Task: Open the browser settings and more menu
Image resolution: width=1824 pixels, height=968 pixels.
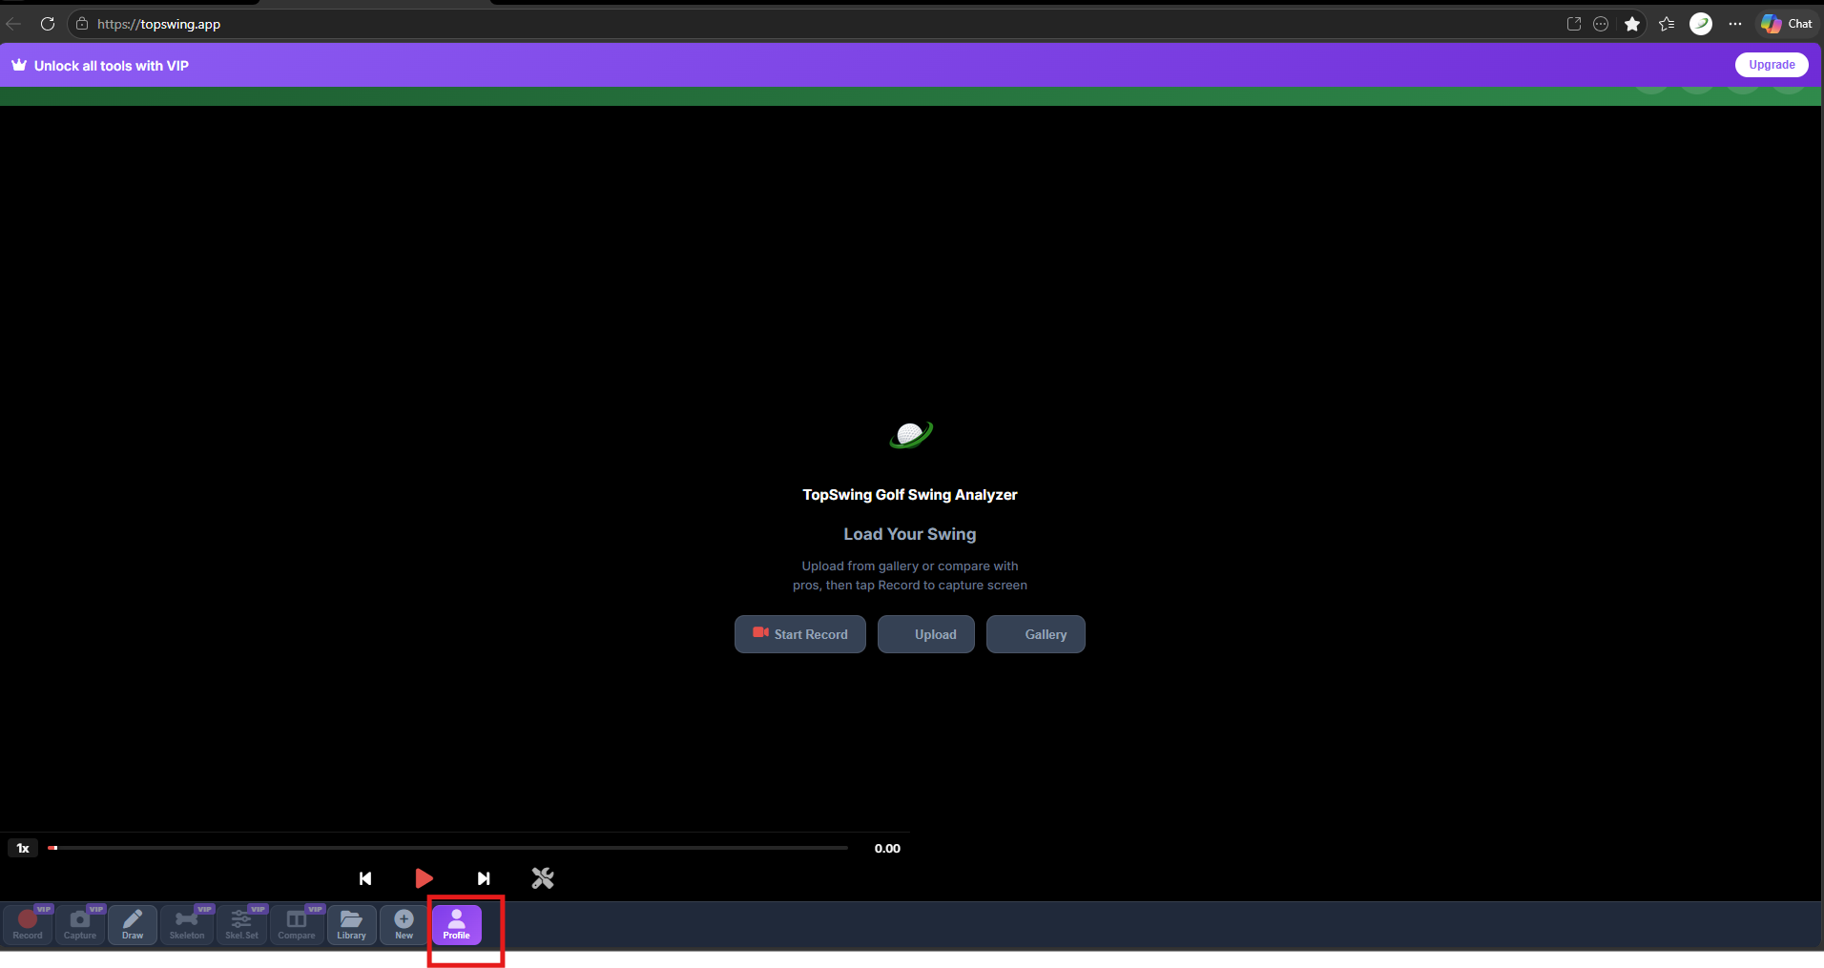Action: tap(1735, 24)
